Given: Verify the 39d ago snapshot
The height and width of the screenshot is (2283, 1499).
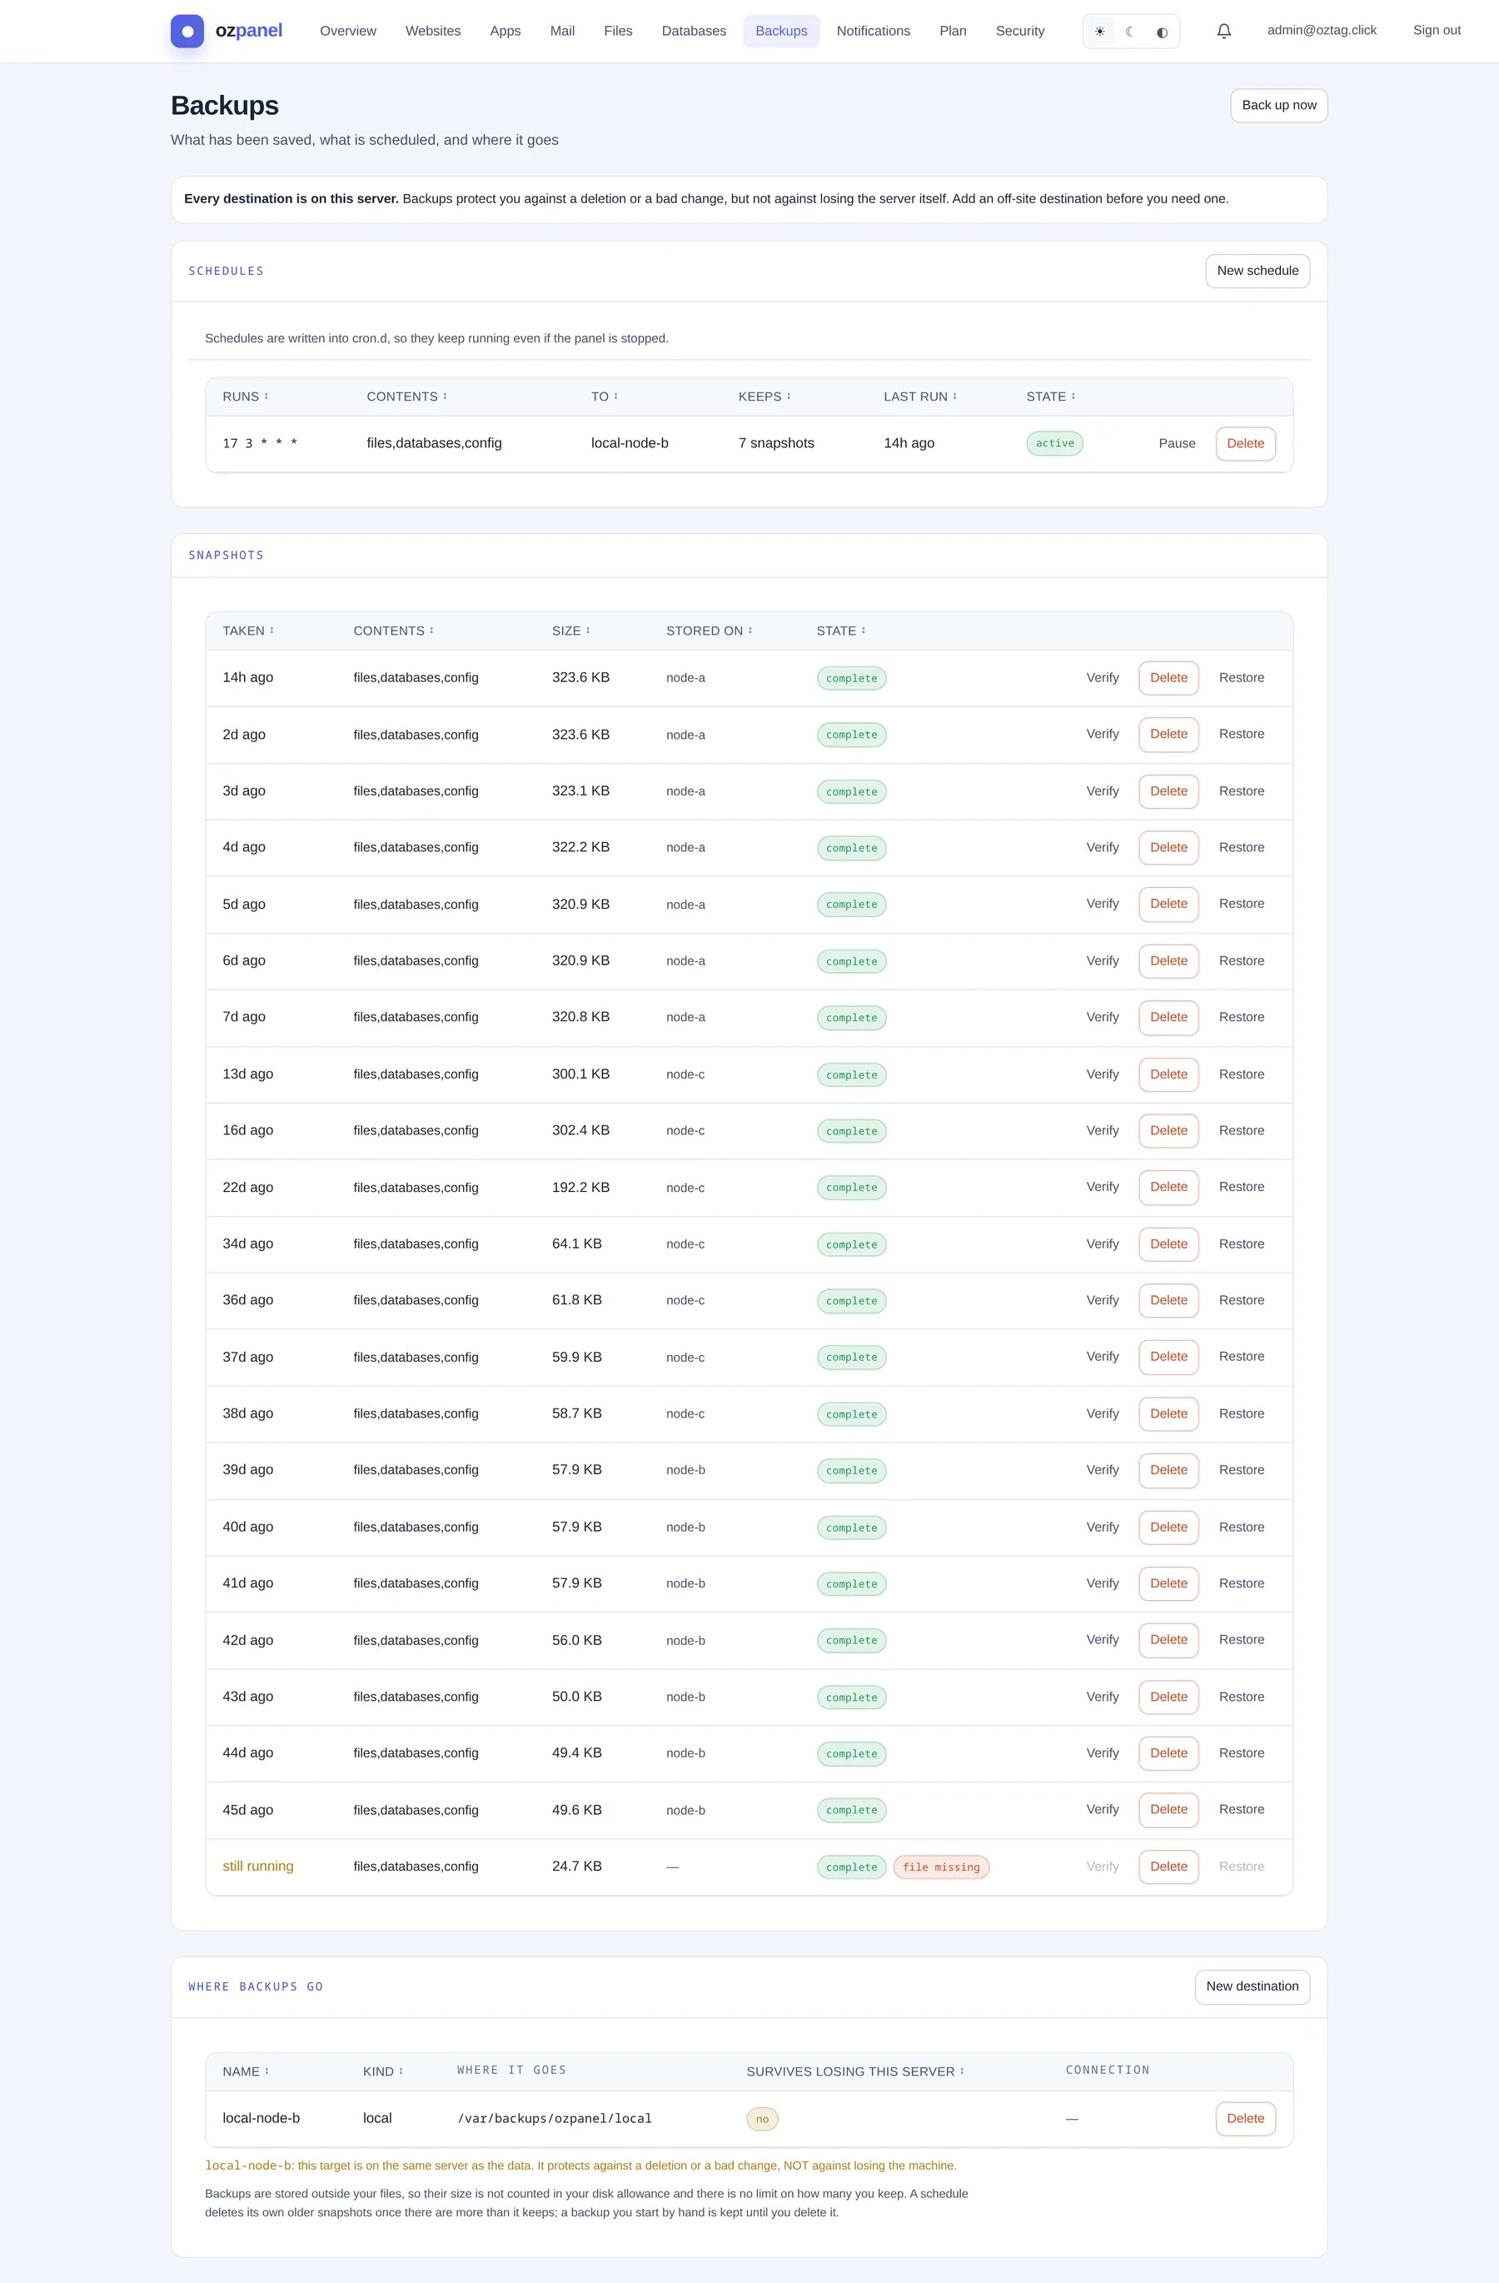Looking at the screenshot, I should (1102, 1469).
